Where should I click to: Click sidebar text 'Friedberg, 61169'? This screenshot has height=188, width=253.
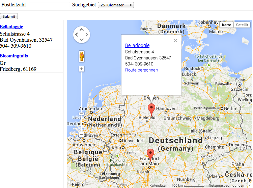click(x=18, y=69)
